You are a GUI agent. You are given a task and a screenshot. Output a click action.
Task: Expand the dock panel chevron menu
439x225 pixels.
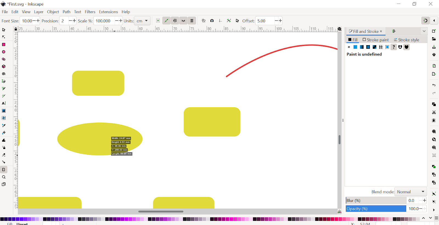pyautogui.click(x=424, y=31)
